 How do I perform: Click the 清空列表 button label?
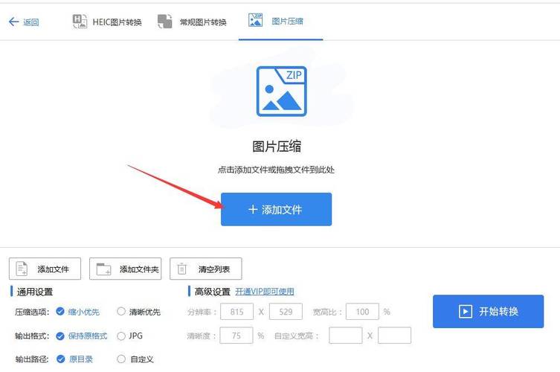coord(214,269)
